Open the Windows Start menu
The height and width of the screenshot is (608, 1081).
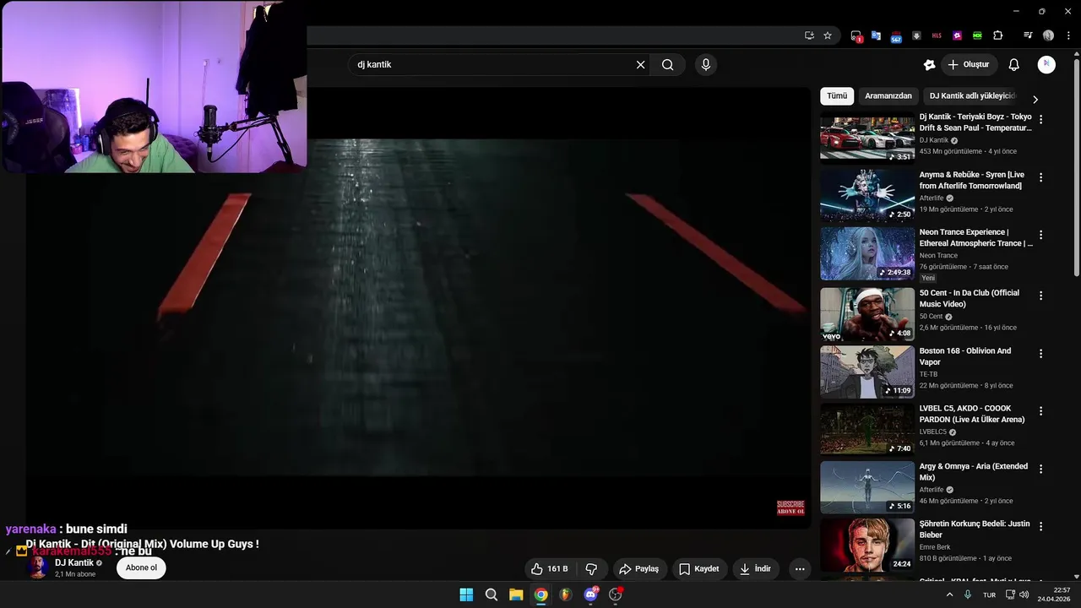[x=466, y=594]
